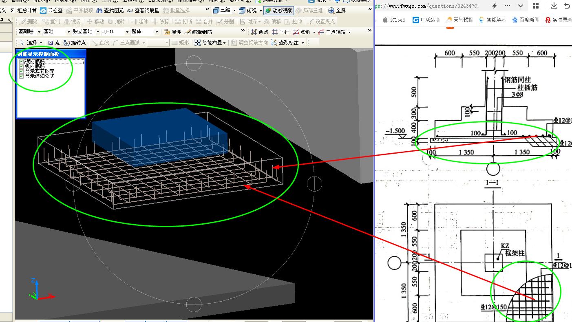Click the 复制 copy tool

[x=51, y=21]
